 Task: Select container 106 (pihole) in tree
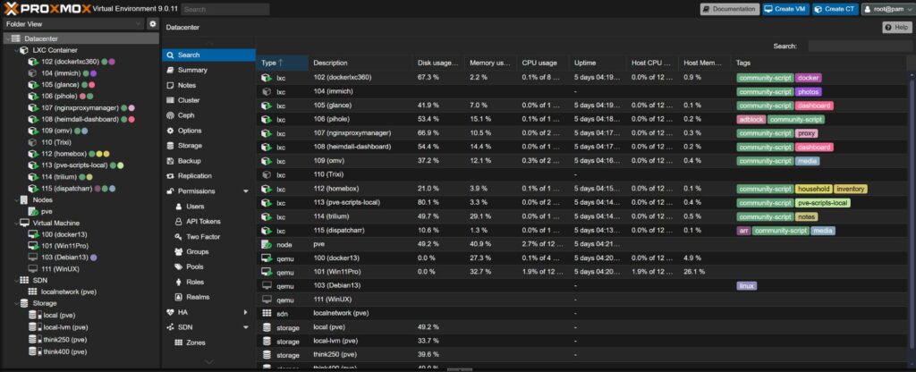59,96
